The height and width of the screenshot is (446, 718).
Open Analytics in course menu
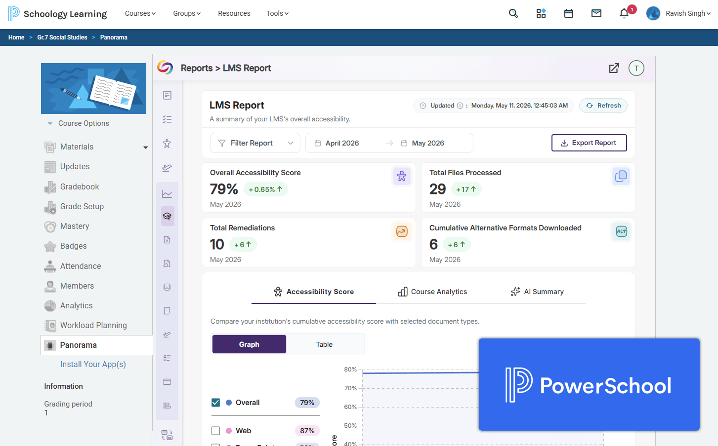click(x=77, y=305)
